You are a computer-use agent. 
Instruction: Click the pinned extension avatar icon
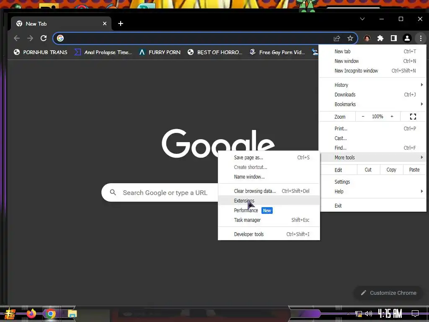[367, 38]
